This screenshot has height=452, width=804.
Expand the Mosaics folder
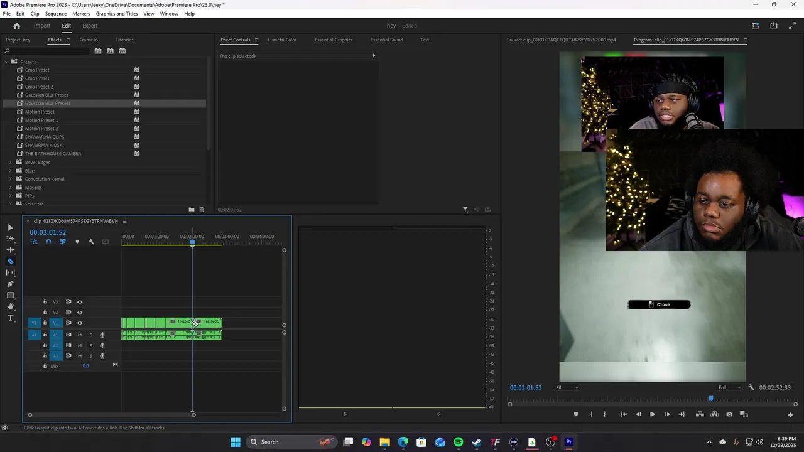pos(10,188)
